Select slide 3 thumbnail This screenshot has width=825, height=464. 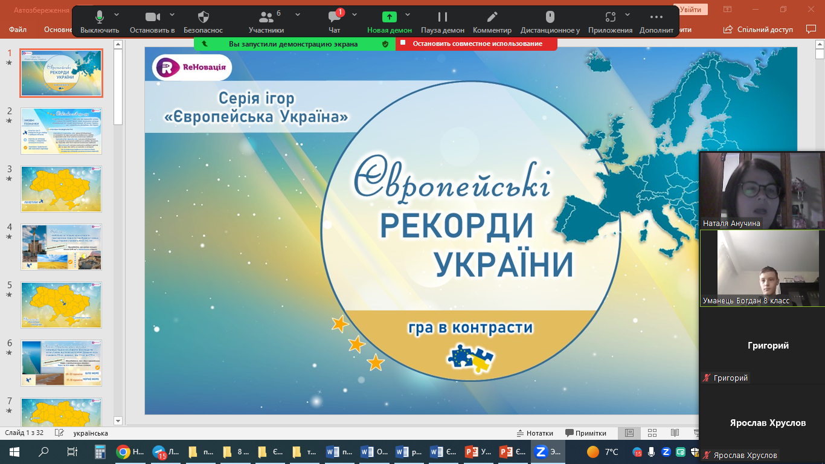pos(62,189)
